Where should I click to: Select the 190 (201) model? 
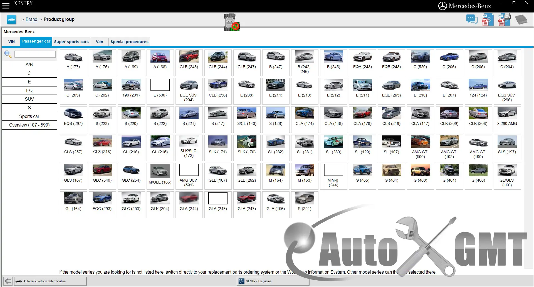pyautogui.click(x=131, y=91)
